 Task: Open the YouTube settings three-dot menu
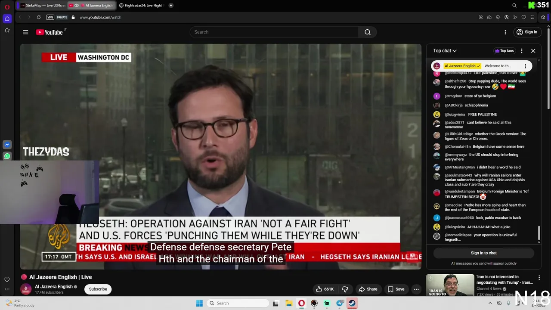click(x=505, y=32)
